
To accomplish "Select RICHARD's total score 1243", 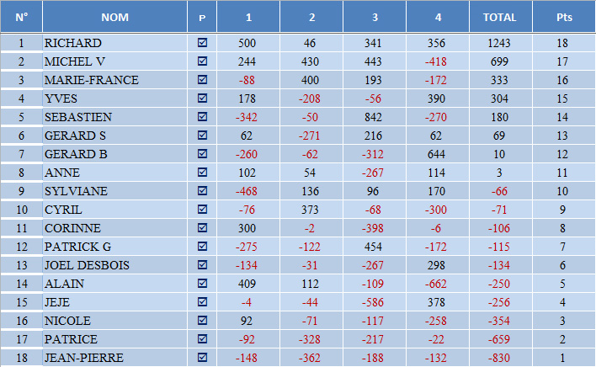I will [x=499, y=43].
